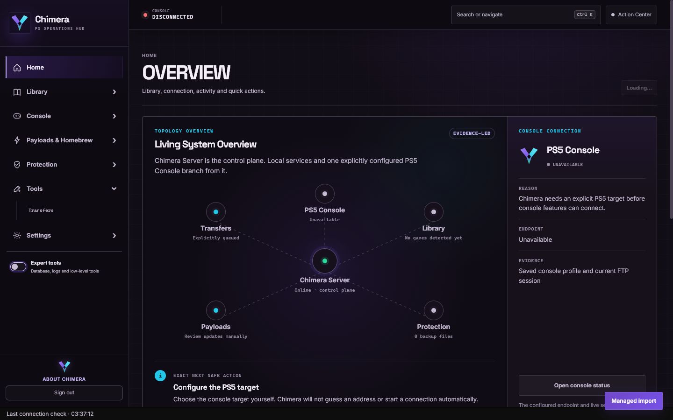The image size is (673, 420).
Task: Click the Protection shield icon
Action: point(17,165)
